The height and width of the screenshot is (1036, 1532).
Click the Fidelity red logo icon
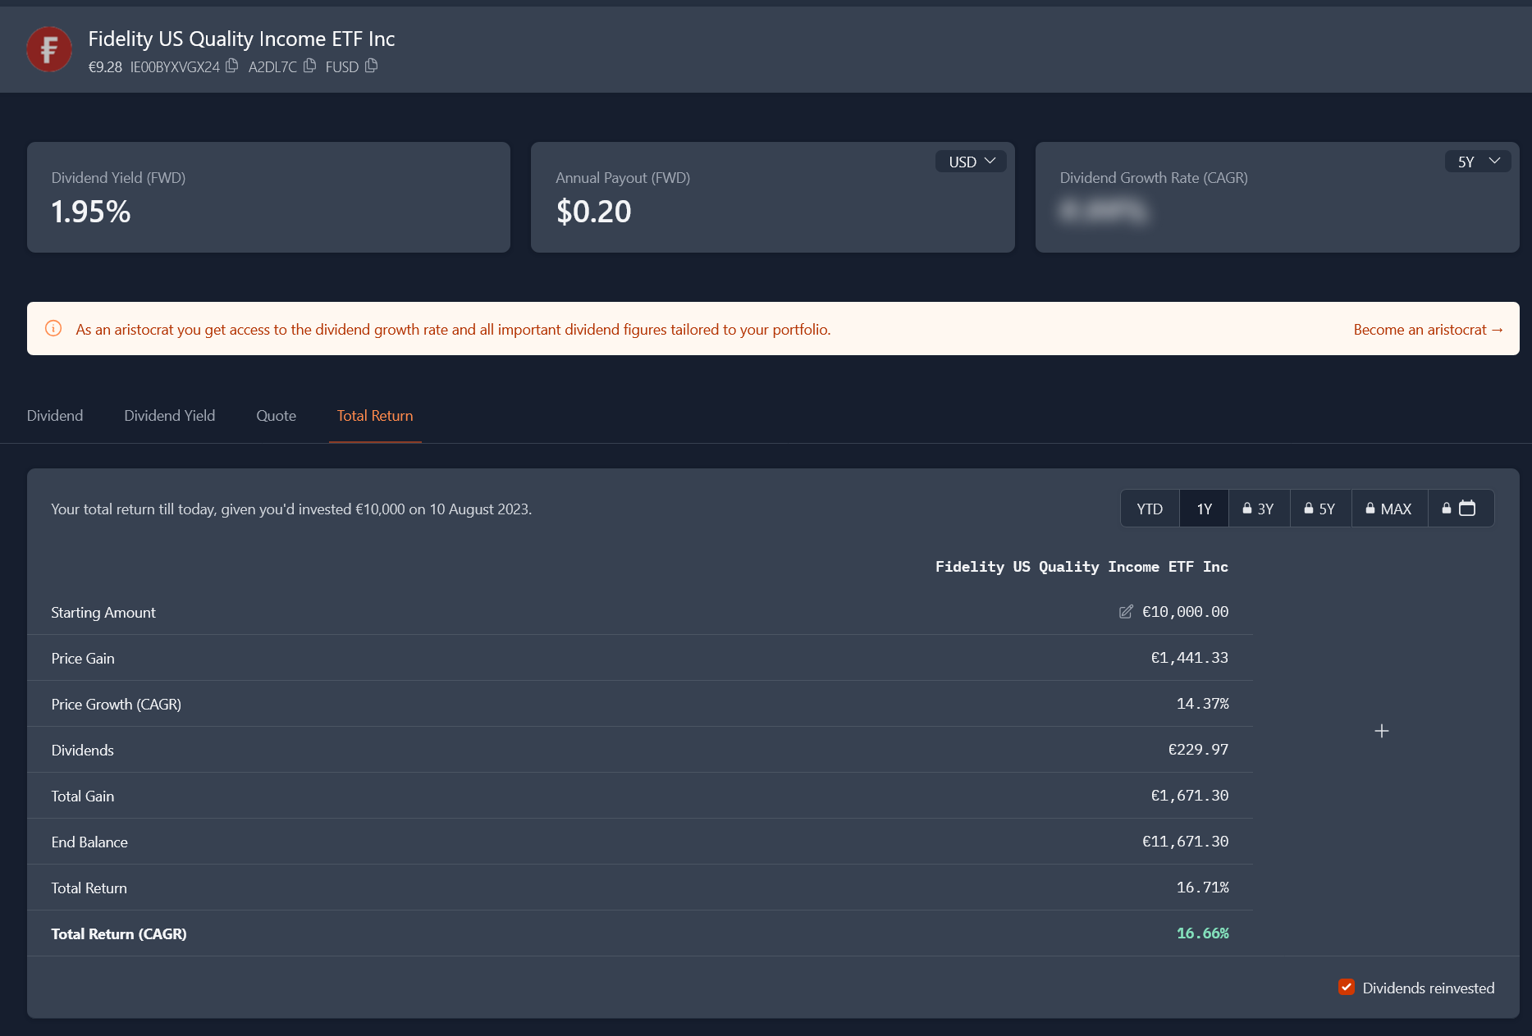tap(49, 49)
